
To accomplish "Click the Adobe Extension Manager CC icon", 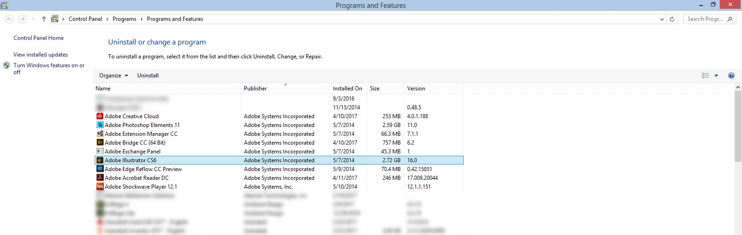I will click(100, 134).
